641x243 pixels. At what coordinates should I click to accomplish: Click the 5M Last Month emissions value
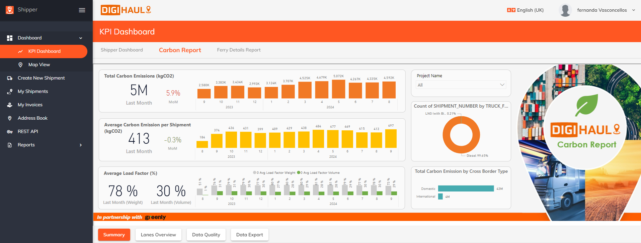tap(139, 90)
